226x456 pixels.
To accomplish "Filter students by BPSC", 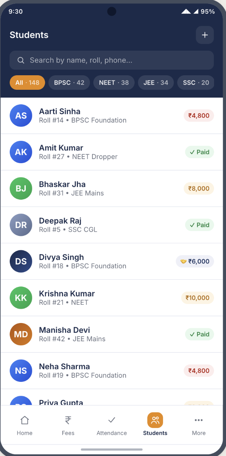I will pyautogui.click(x=69, y=82).
